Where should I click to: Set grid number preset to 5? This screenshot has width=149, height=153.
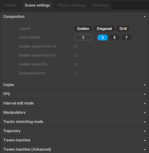[x=114, y=38]
